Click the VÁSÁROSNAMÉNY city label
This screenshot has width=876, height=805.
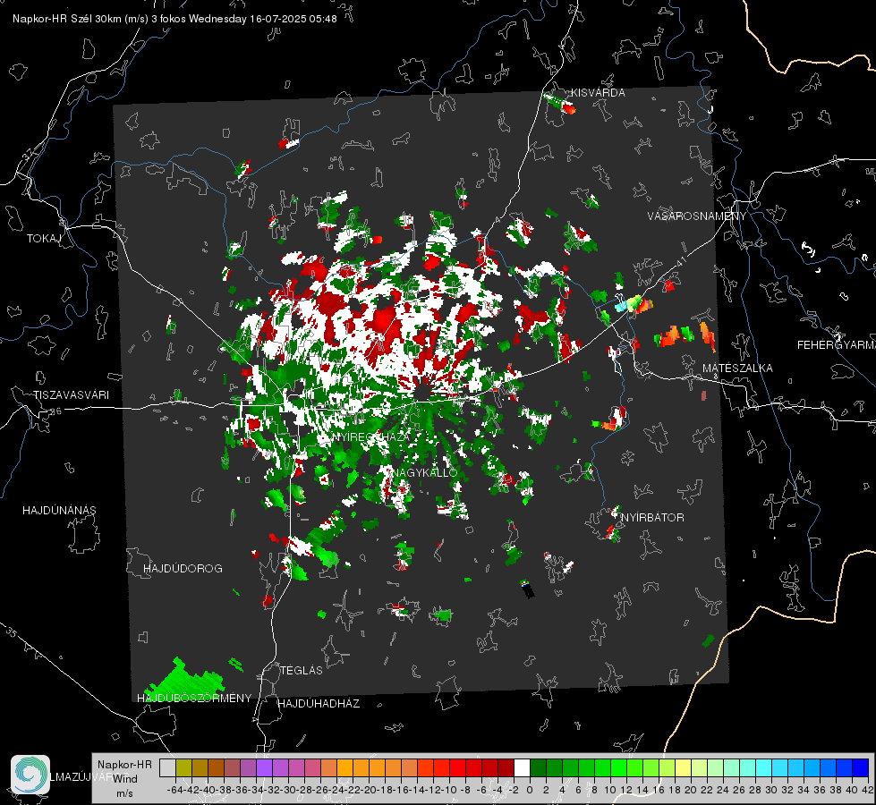[x=697, y=216]
